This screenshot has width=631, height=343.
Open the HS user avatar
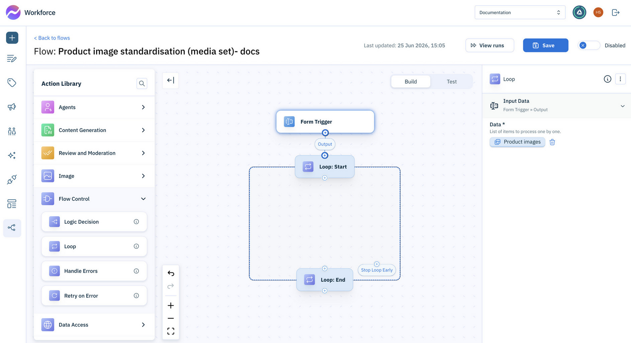(598, 12)
